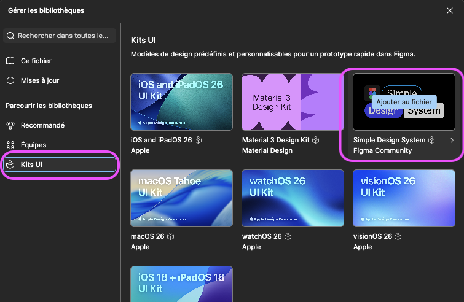Image resolution: width=464 pixels, height=302 pixels.
Task: Click the cube icon beside Kits UI
Action: click(x=10, y=165)
